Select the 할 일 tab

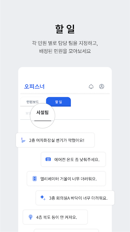tap(59, 102)
